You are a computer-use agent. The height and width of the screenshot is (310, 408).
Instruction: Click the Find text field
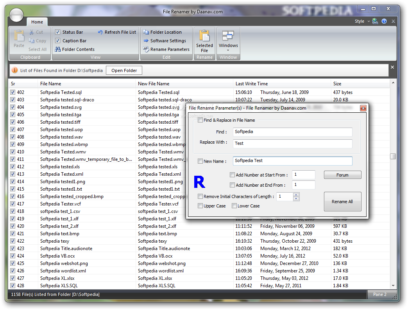[x=292, y=132]
